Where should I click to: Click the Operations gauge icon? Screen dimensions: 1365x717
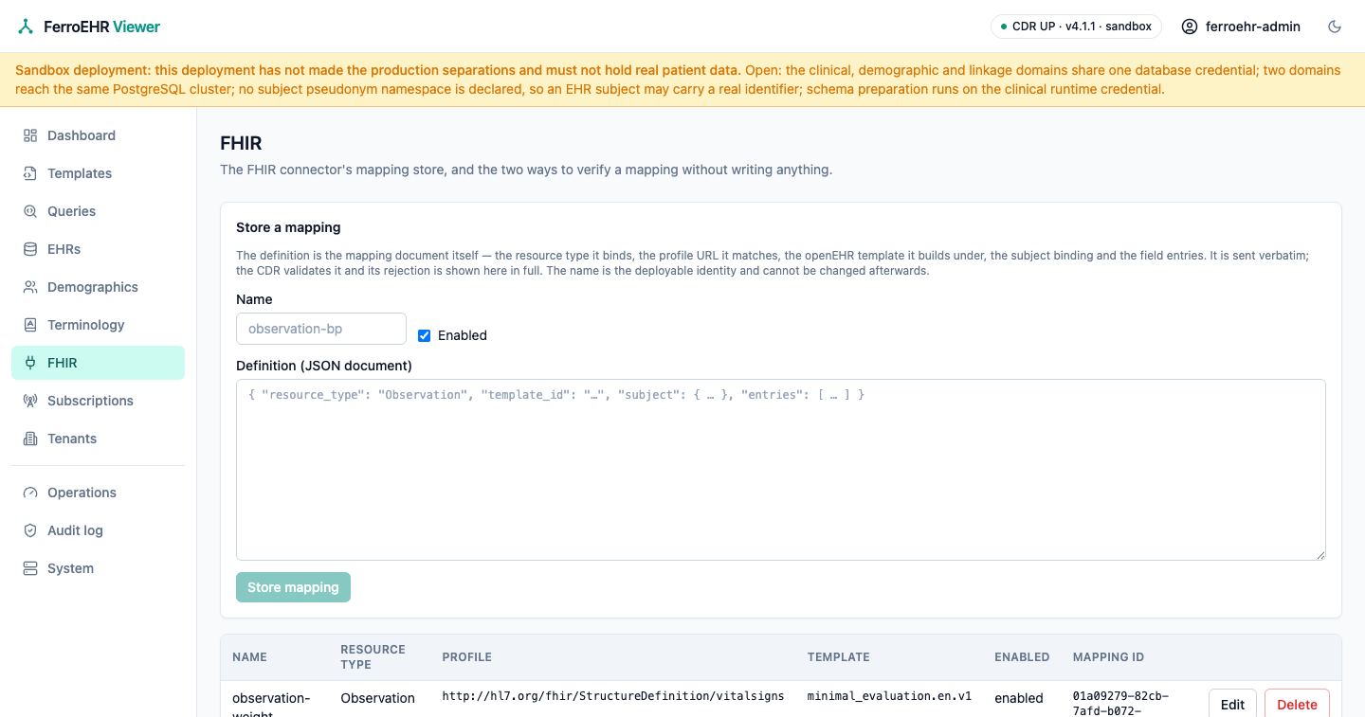click(30, 493)
